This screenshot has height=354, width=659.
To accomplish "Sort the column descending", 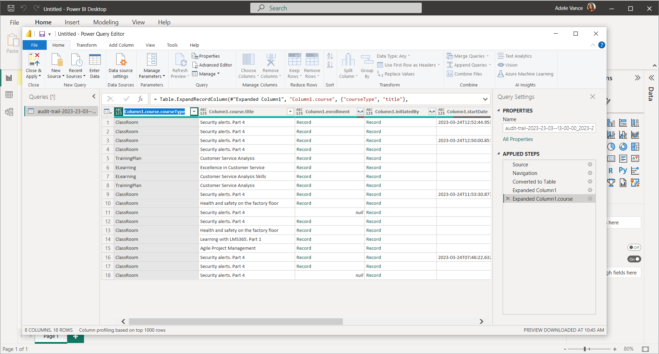I will (x=330, y=65).
